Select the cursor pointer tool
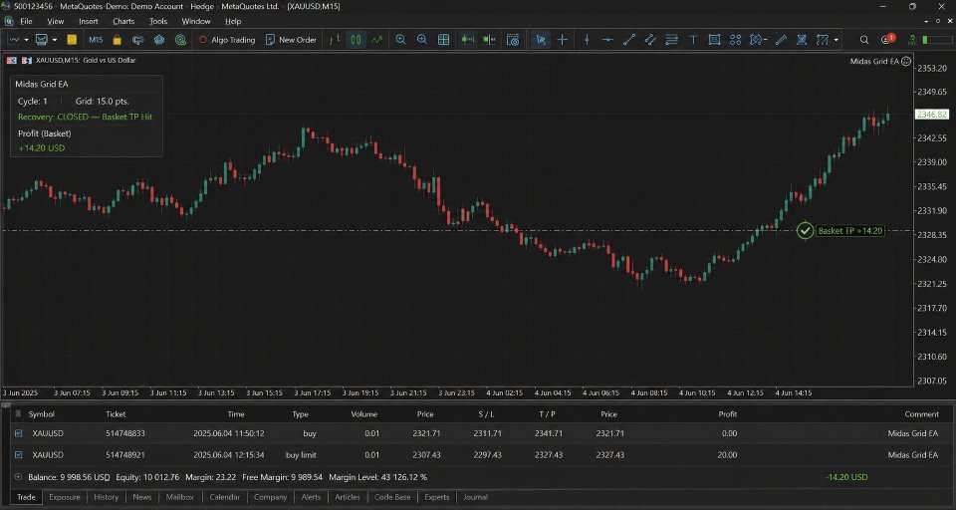The width and height of the screenshot is (956, 510). pyautogui.click(x=540, y=40)
